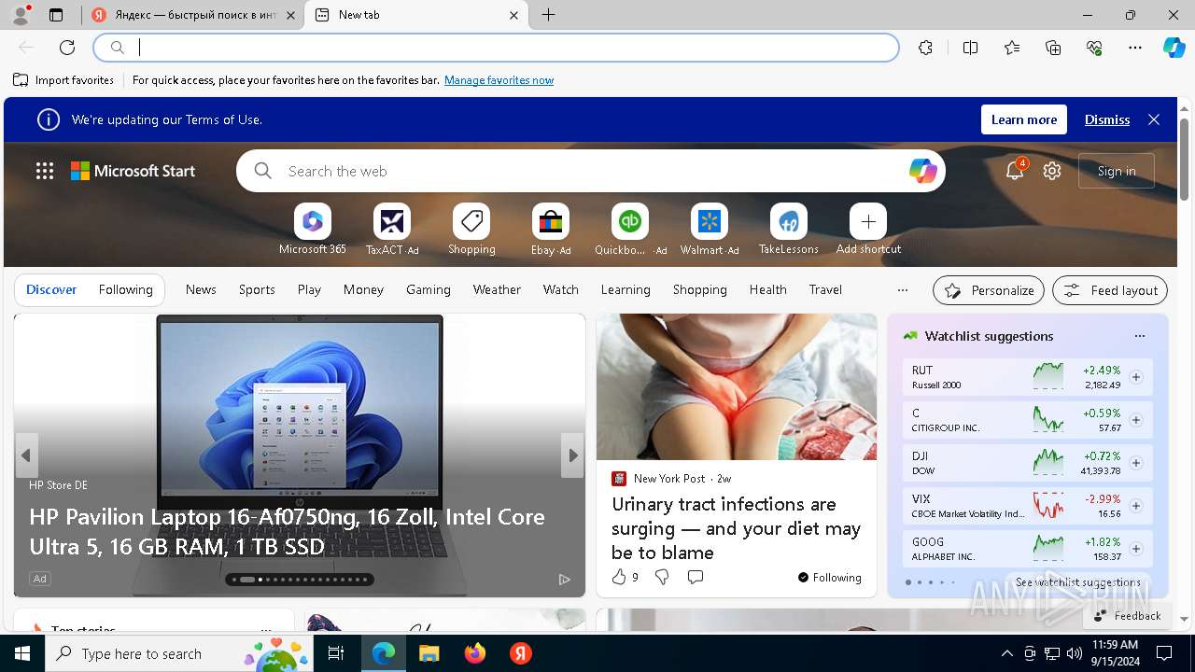Image resolution: width=1195 pixels, height=672 pixels.
Task: Click Import favorites
Action: (63, 80)
